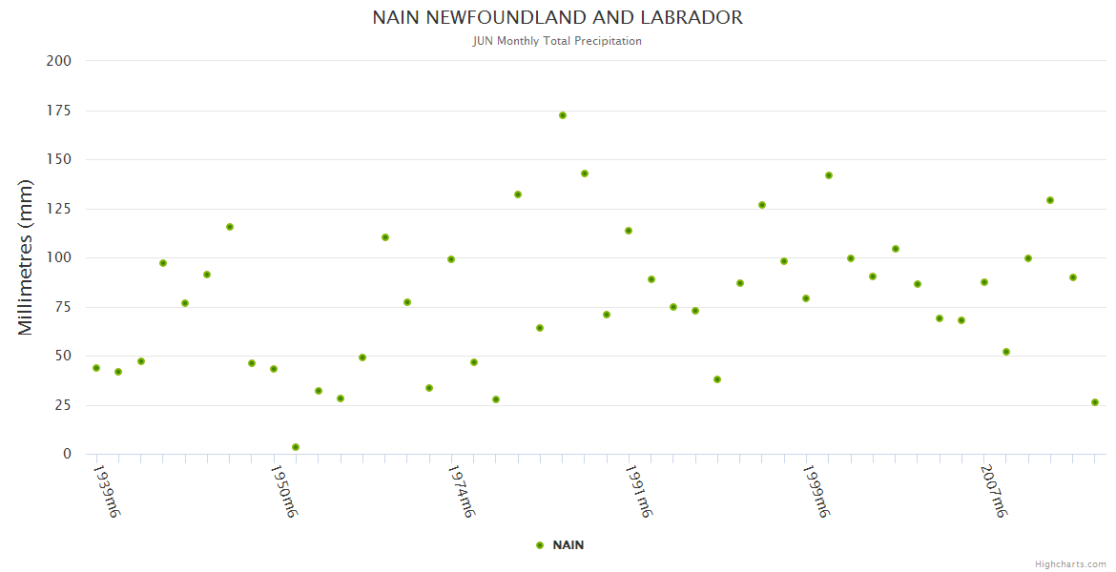Screen dimensions: 1116x572
Task: Select the data point directly above 2007m6
Action: 984,282
